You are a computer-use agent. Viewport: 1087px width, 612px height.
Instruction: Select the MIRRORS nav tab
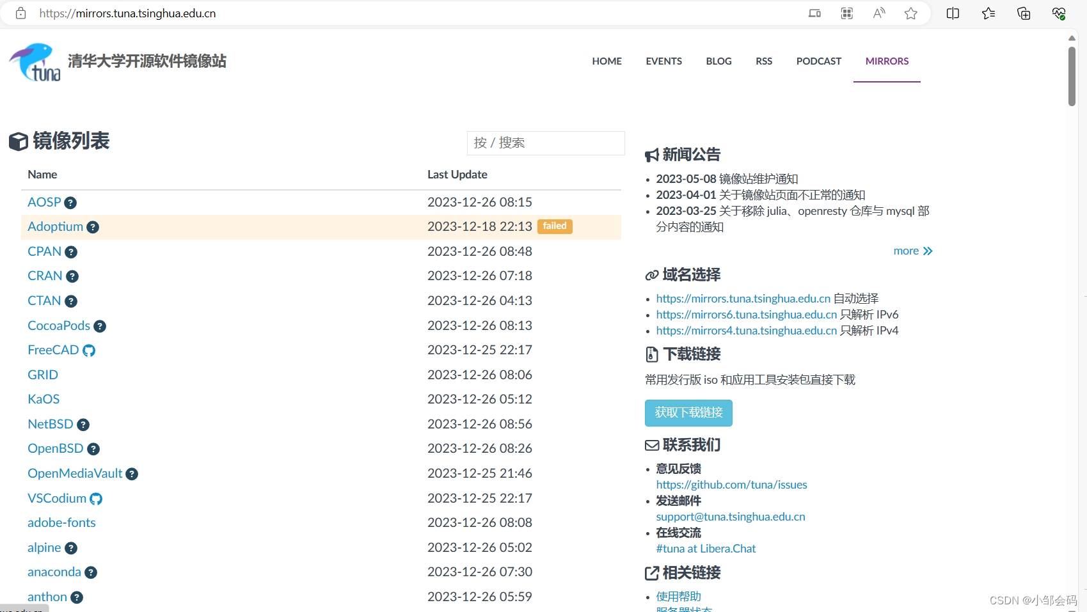pyautogui.click(x=887, y=61)
